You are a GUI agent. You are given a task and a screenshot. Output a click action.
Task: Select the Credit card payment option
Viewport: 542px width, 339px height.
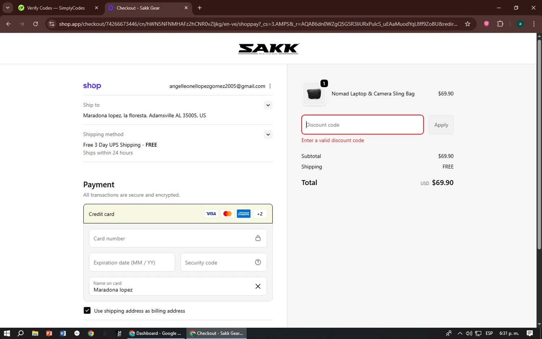[178, 214]
